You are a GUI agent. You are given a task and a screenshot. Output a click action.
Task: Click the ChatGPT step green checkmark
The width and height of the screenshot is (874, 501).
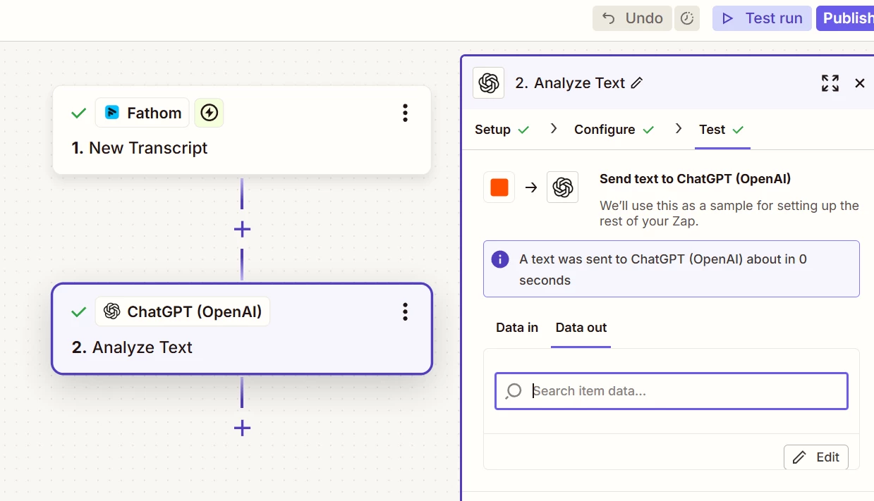coord(79,311)
